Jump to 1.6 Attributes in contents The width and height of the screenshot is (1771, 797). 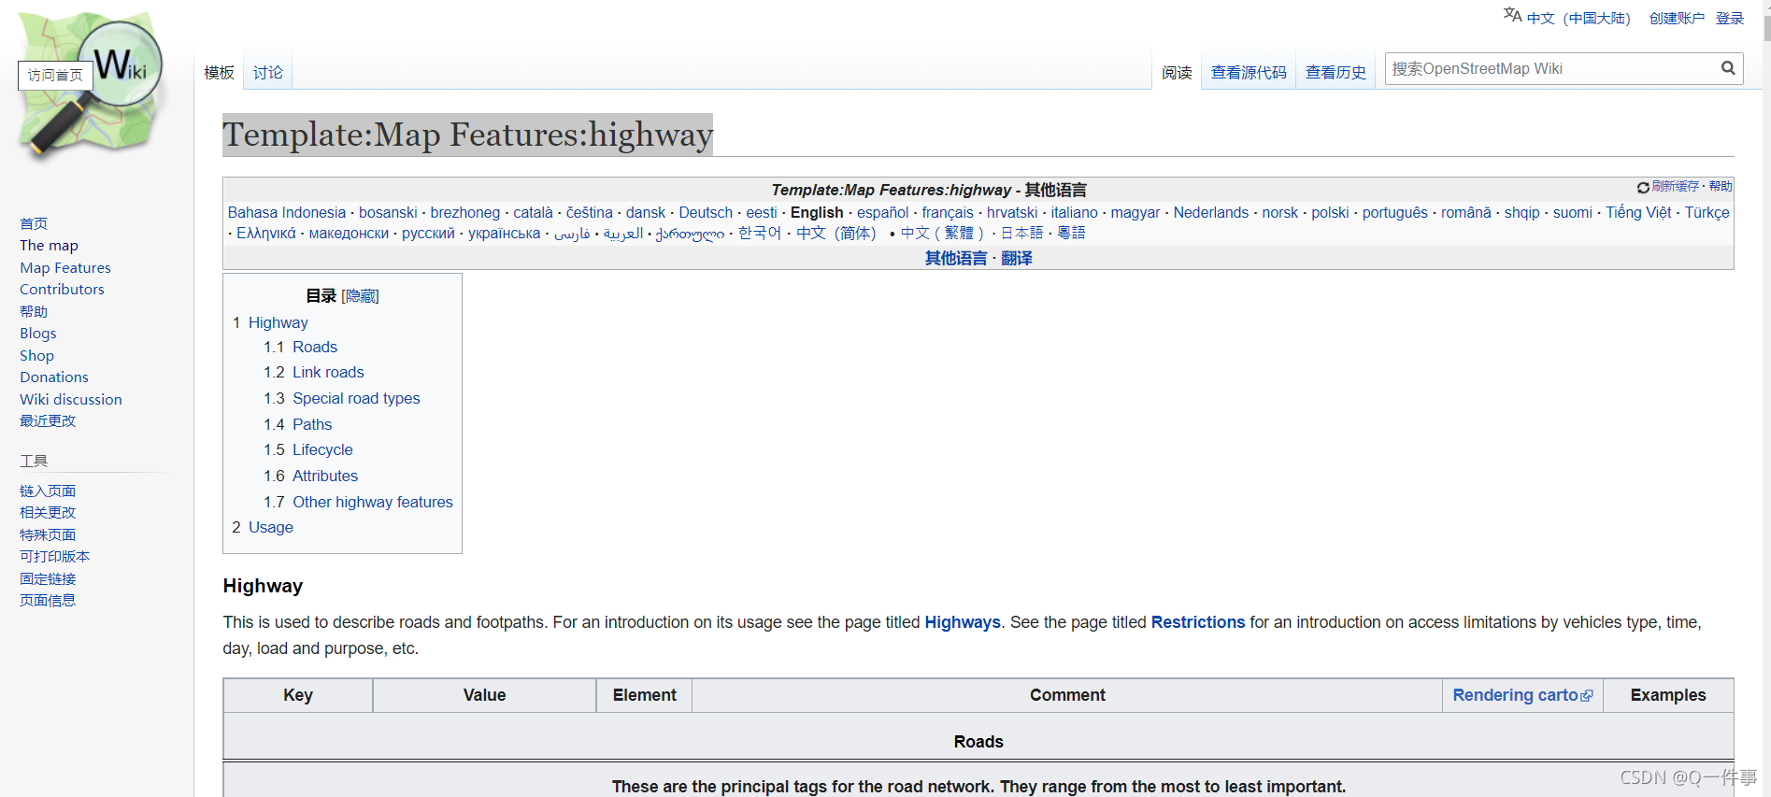310,476
